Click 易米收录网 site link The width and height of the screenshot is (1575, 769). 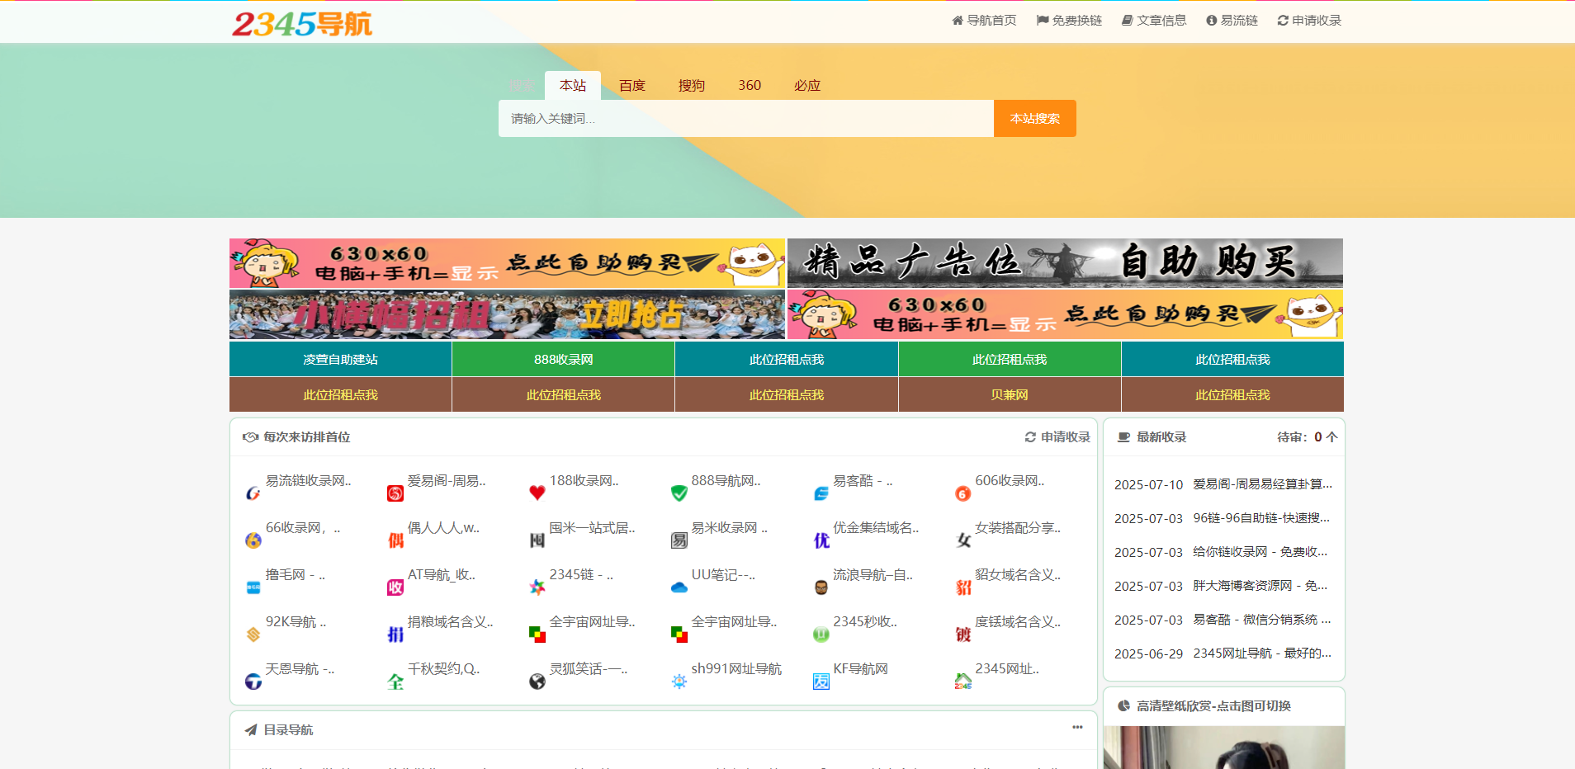730,528
